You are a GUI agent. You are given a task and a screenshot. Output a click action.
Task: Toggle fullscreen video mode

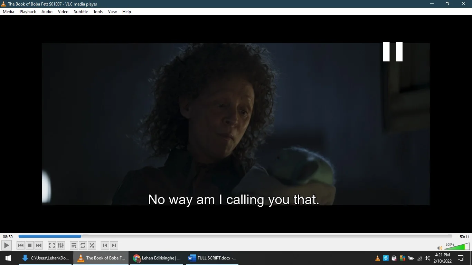tap(52, 245)
